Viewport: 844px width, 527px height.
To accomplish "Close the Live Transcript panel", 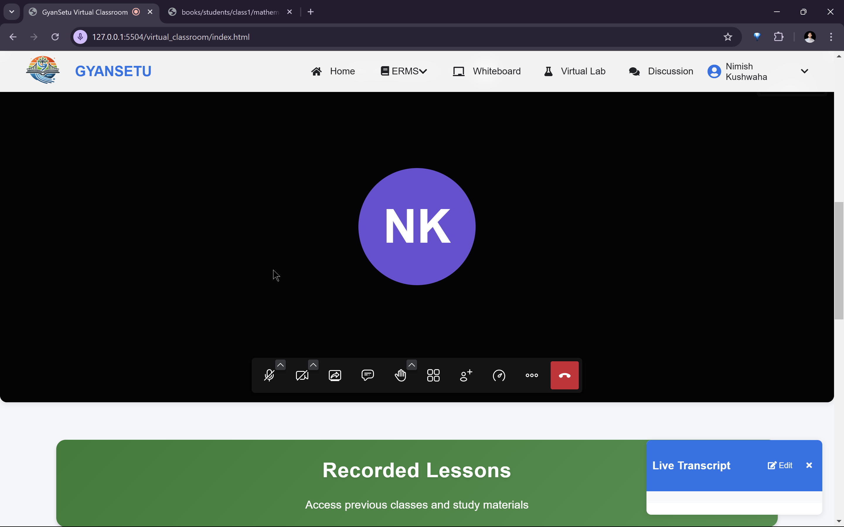I will 809,465.
